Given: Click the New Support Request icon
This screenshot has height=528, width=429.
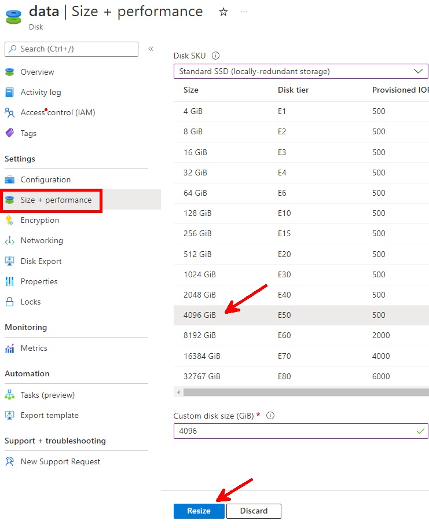Looking at the screenshot, I should [x=10, y=461].
